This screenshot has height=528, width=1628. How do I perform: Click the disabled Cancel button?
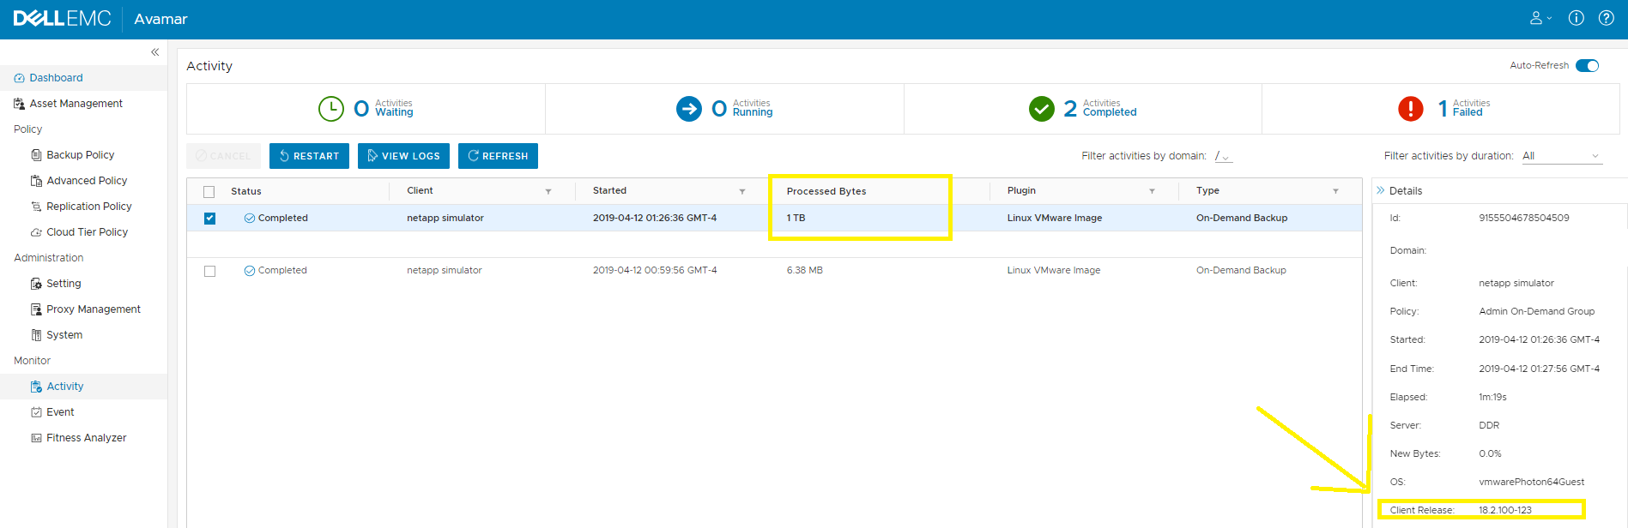coord(223,156)
